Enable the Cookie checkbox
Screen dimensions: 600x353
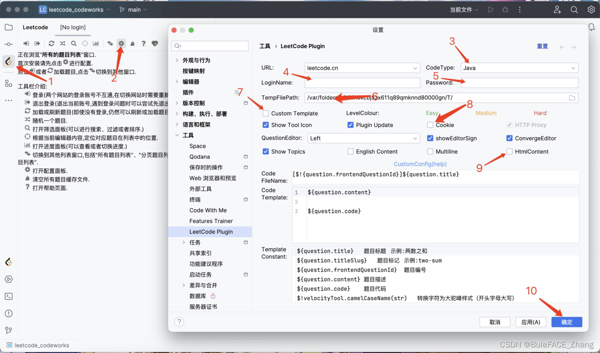click(x=430, y=125)
